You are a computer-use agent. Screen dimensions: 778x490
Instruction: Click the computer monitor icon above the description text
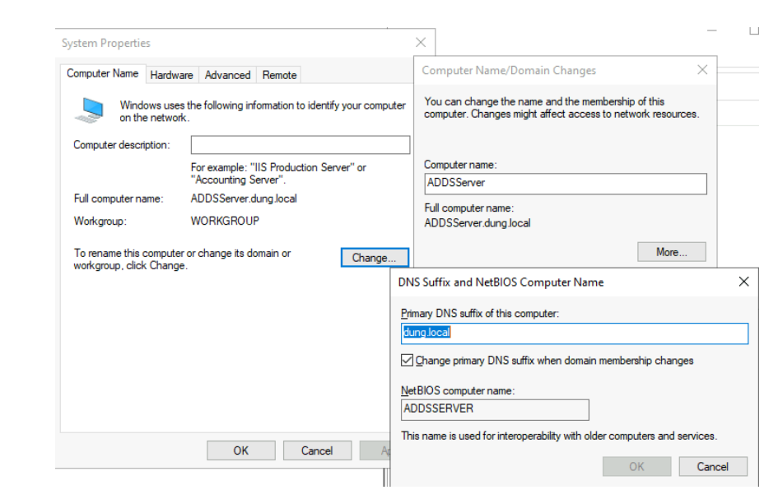(91, 108)
